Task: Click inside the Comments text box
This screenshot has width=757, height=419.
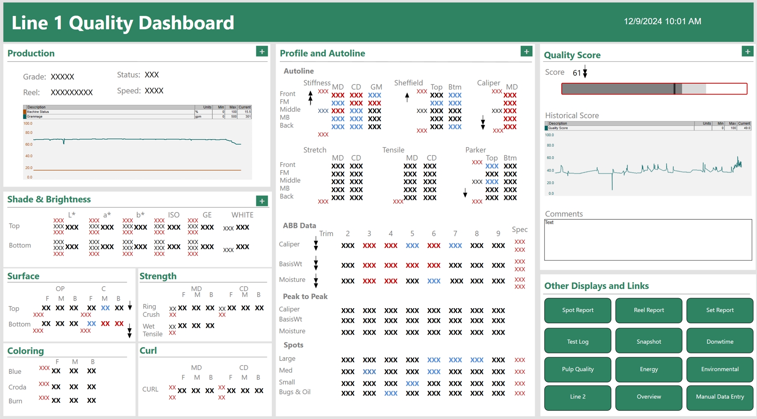Action: tap(648, 240)
